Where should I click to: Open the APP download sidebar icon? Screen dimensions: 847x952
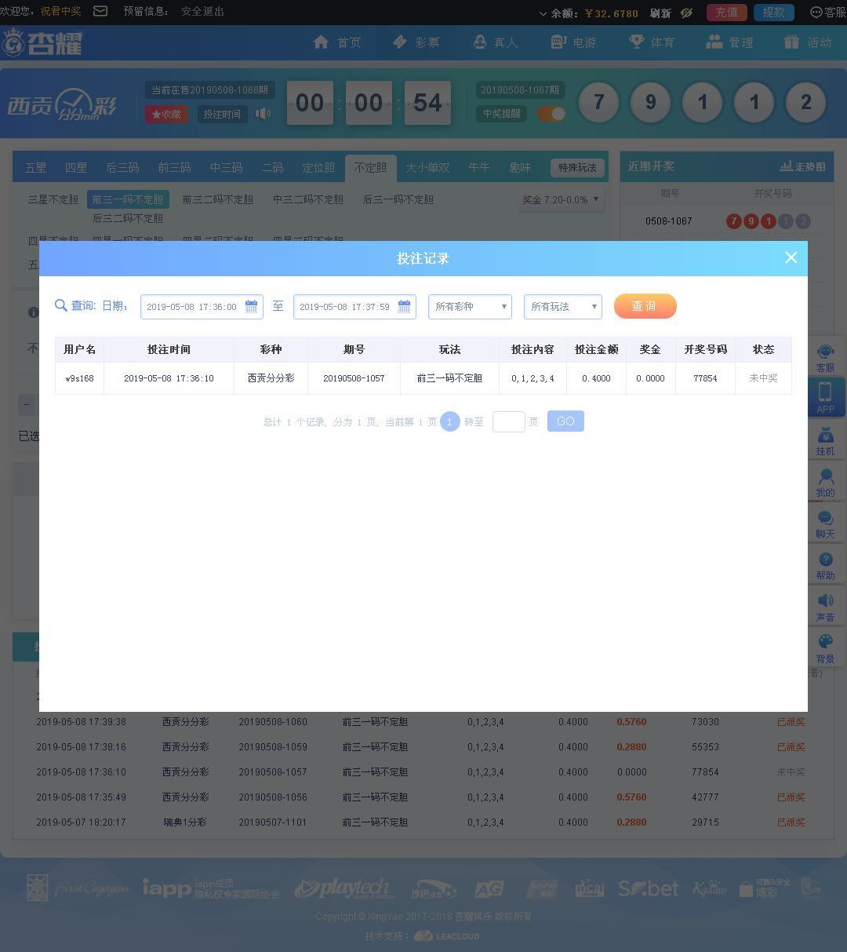coord(825,397)
